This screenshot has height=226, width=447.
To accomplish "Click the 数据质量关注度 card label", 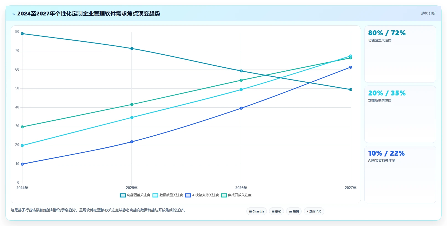I will click(x=379, y=100).
